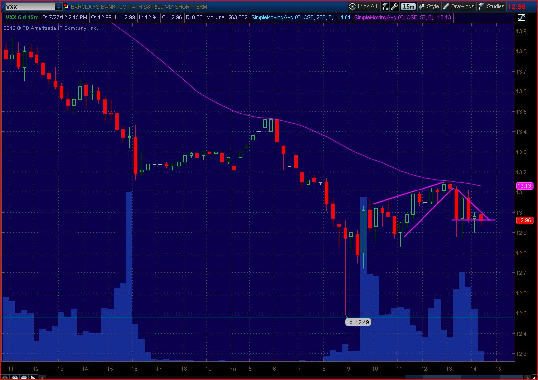
Task: Open the Studies menu
Action: 491,6
